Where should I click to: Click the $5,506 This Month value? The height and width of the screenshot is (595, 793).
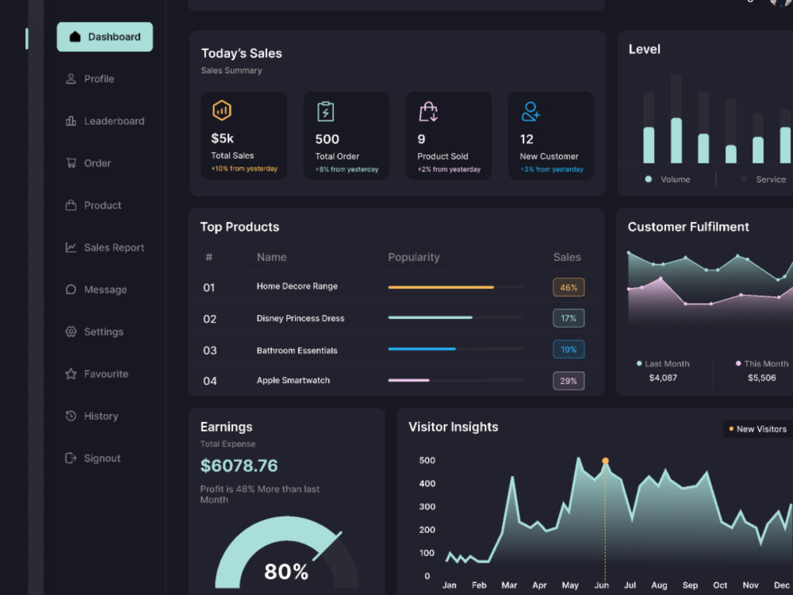click(x=761, y=378)
